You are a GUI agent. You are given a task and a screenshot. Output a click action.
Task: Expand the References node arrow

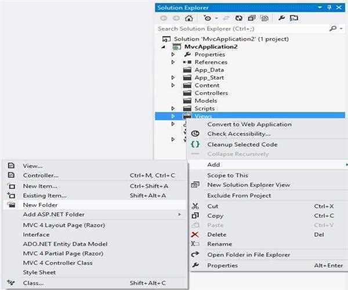click(x=173, y=62)
